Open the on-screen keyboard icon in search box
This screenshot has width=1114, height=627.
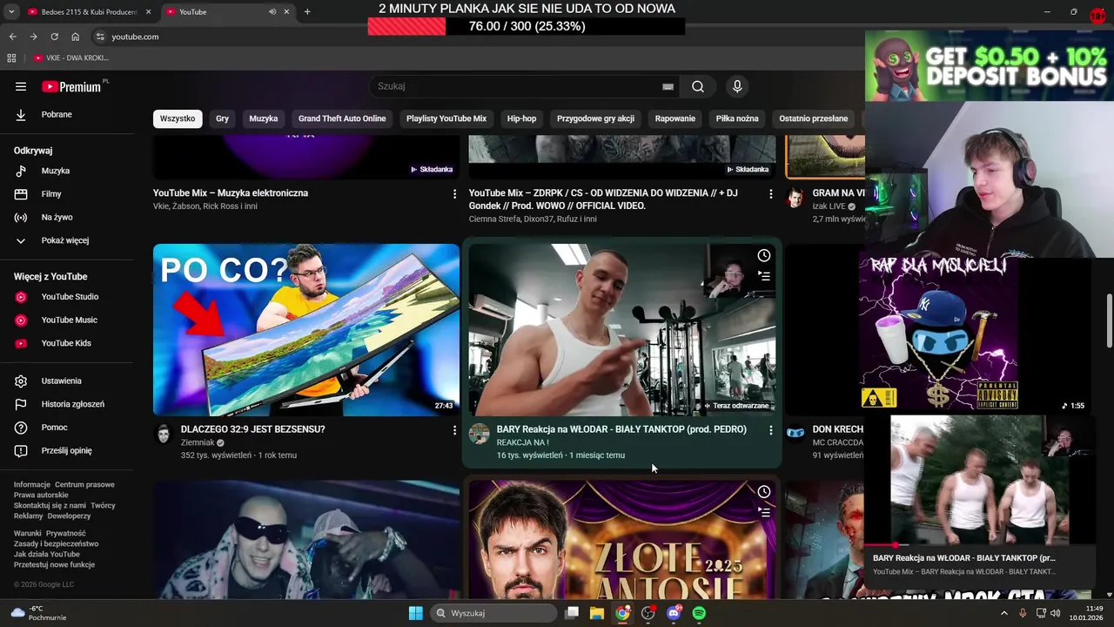tap(668, 86)
